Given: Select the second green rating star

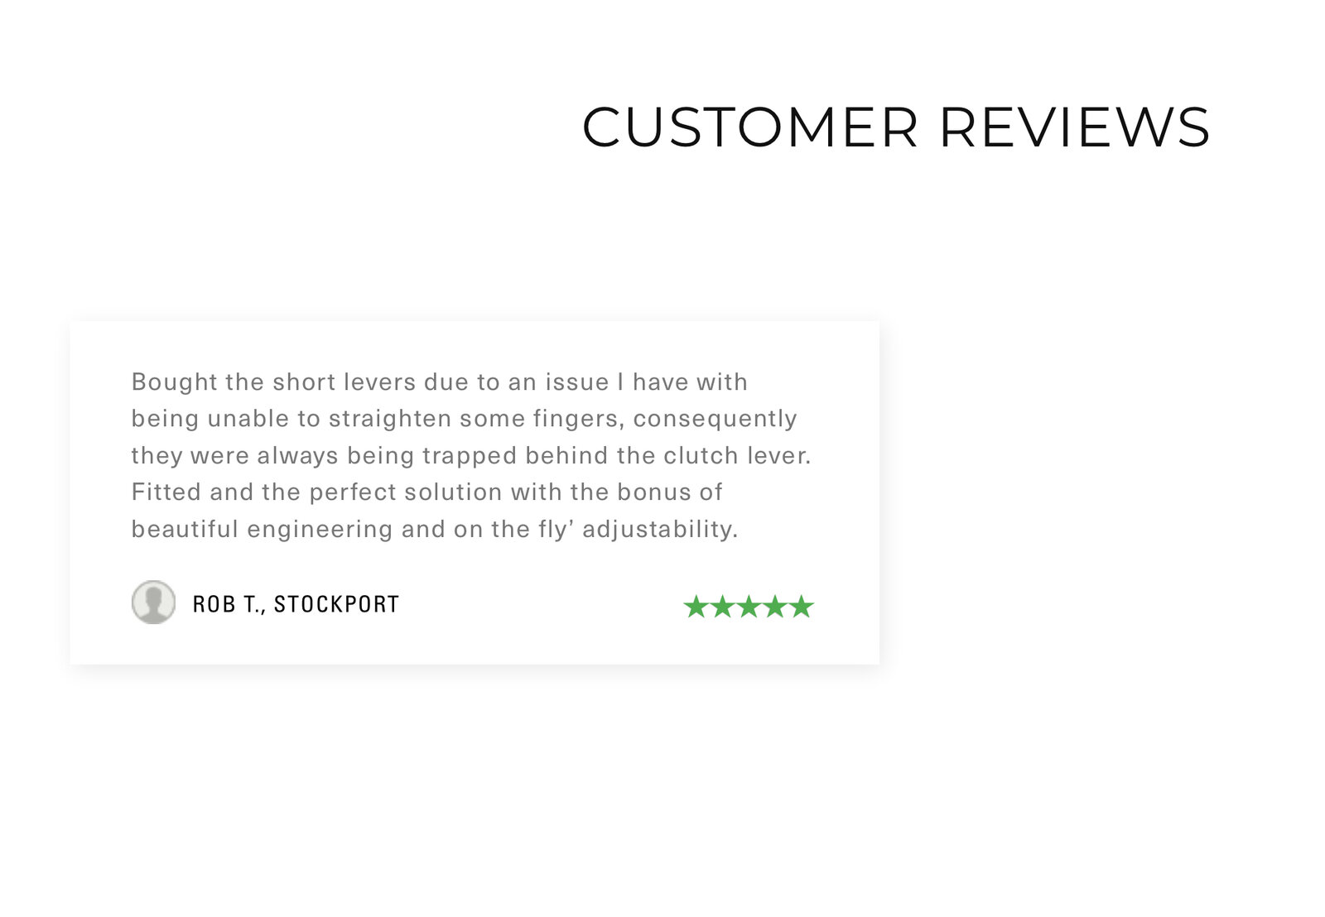Looking at the screenshot, I should click(x=722, y=607).
